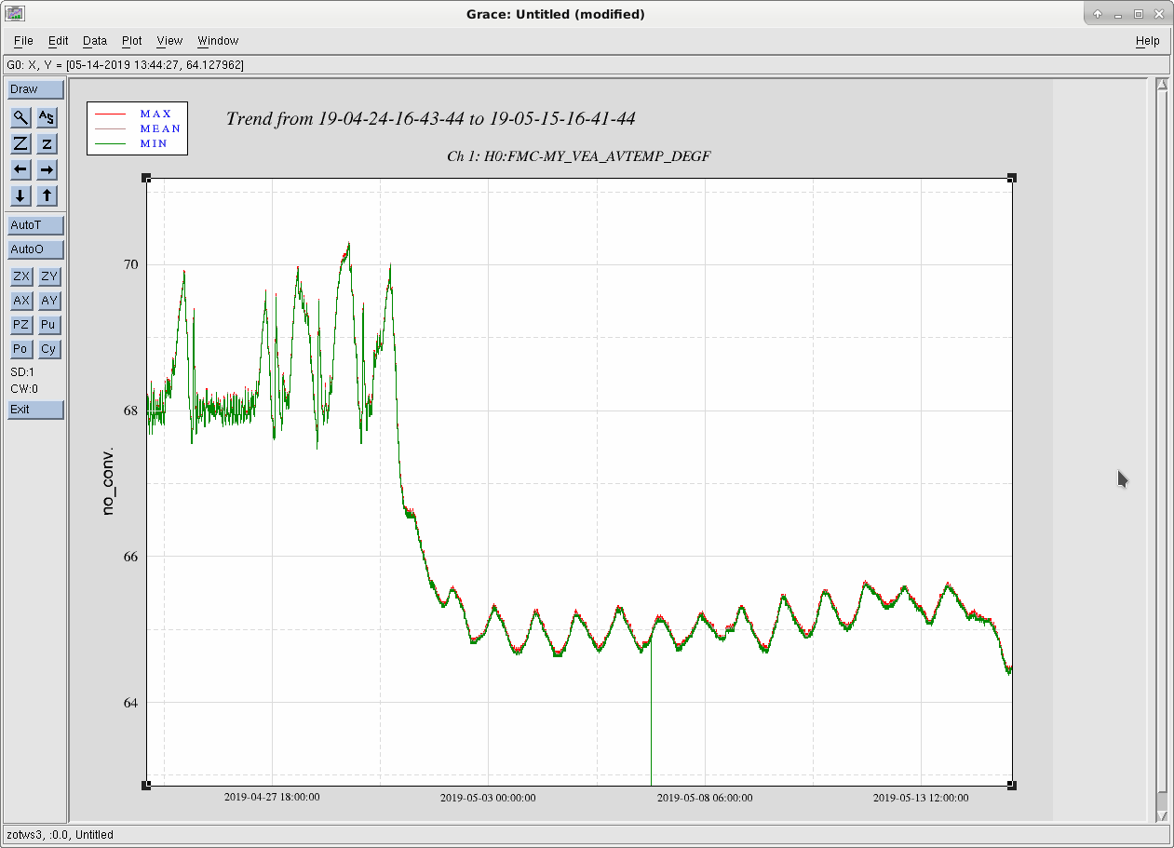Click the Exit button
Image resolution: width=1174 pixels, height=848 pixels.
[x=36, y=410]
